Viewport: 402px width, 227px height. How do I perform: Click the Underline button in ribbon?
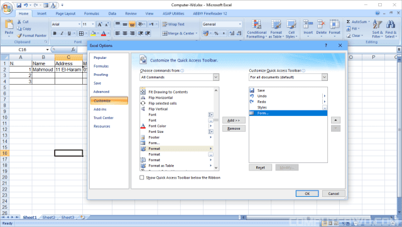69,33
